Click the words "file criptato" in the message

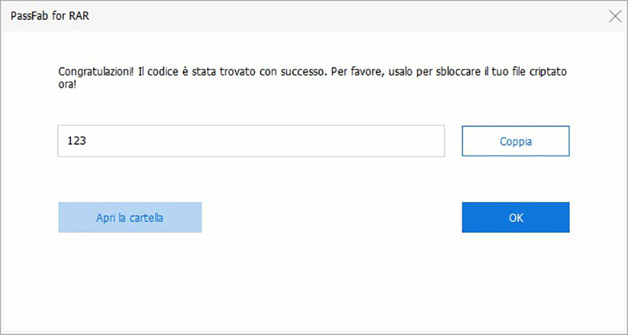pos(538,73)
